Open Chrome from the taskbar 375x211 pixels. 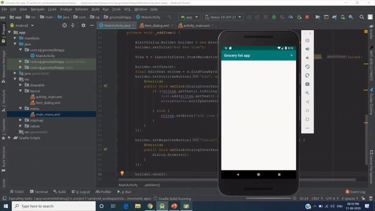150,206
